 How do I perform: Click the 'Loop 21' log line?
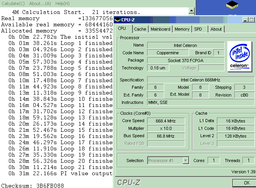point(60,167)
